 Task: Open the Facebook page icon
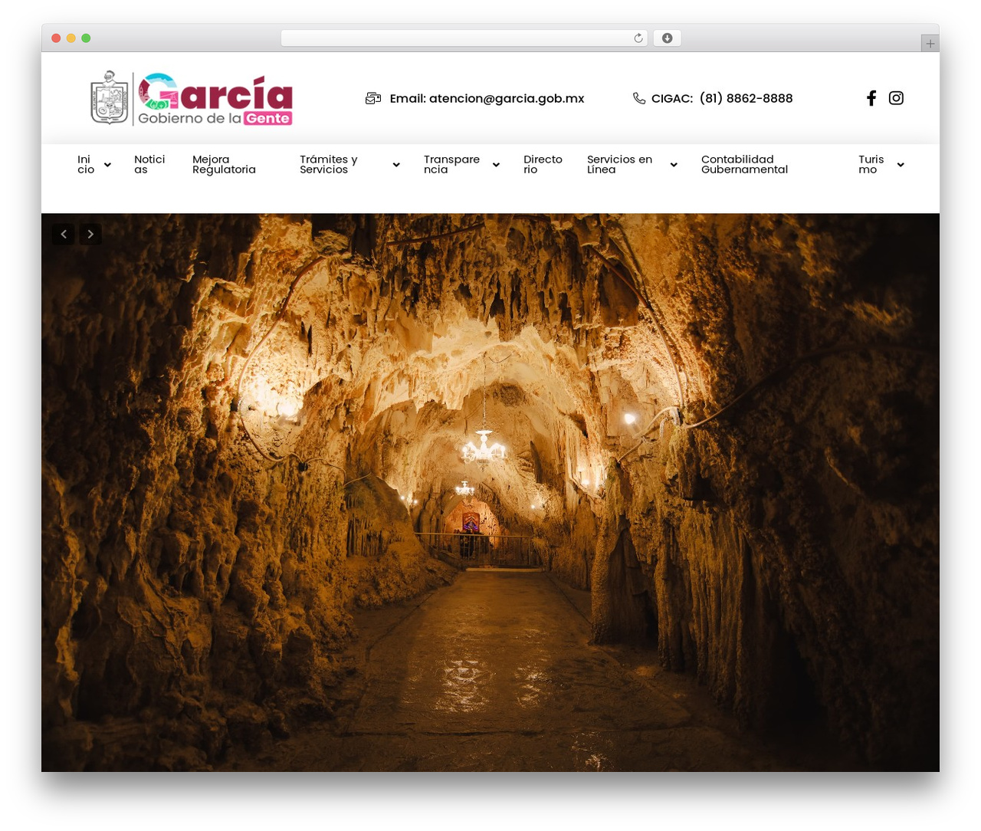[871, 98]
